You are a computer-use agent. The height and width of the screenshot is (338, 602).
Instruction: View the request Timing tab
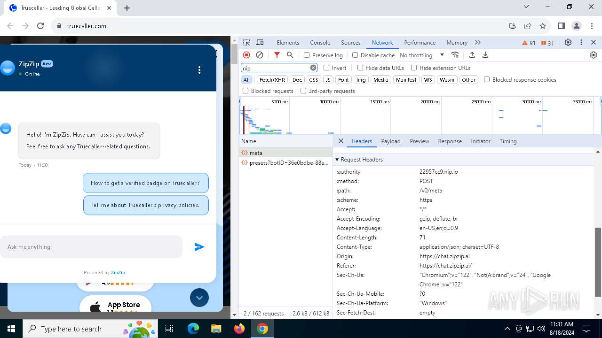tap(508, 141)
